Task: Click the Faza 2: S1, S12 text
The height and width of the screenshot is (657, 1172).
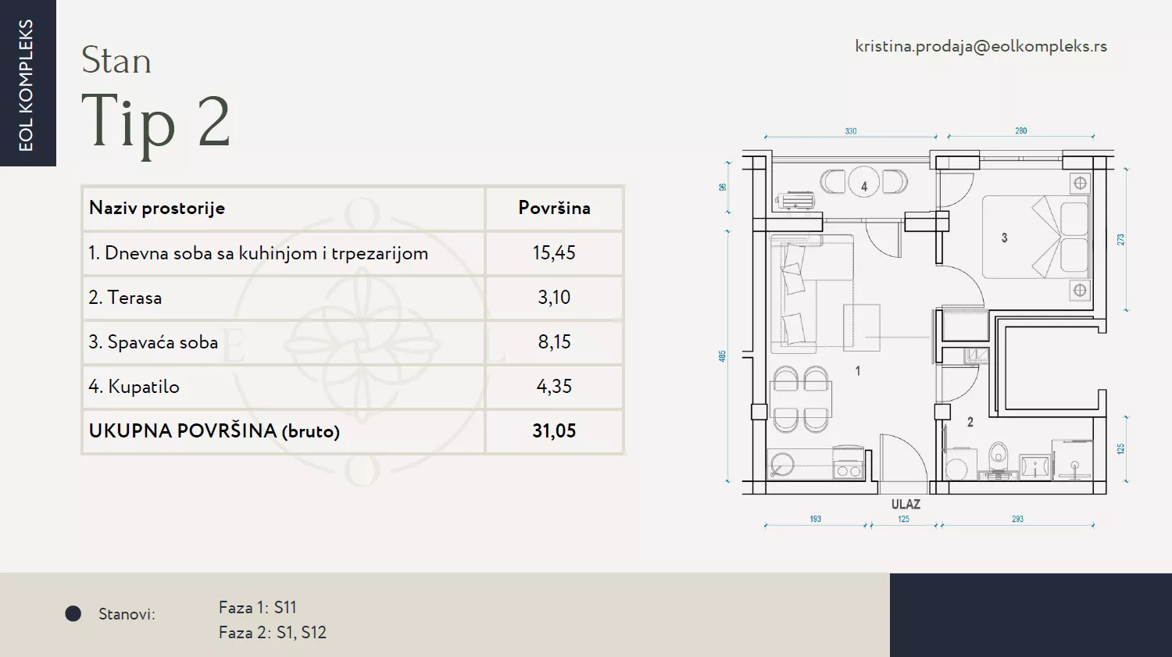Action: 273,633
